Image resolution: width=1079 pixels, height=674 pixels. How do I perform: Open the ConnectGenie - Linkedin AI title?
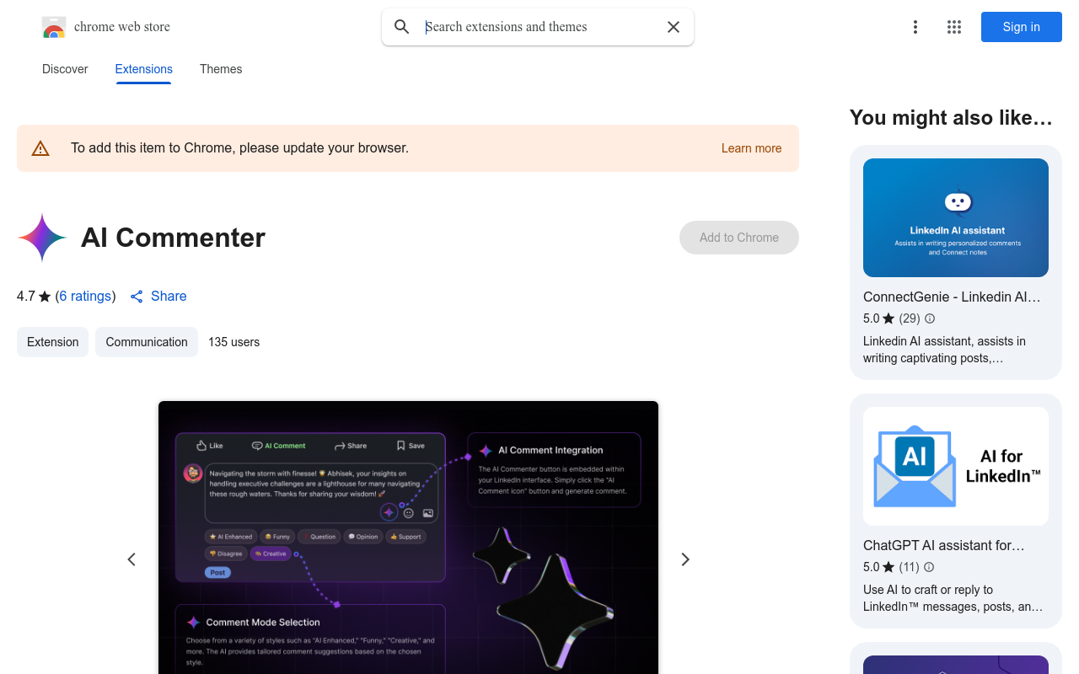coord(952,297)
